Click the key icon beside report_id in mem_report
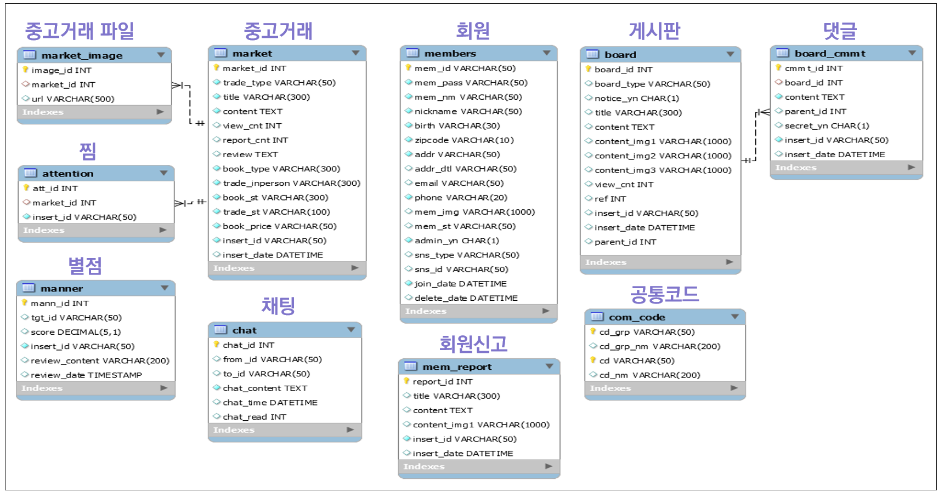944x498 pixels. click(407, 381)
